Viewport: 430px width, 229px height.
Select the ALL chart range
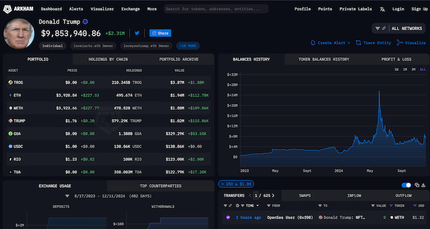423,70
